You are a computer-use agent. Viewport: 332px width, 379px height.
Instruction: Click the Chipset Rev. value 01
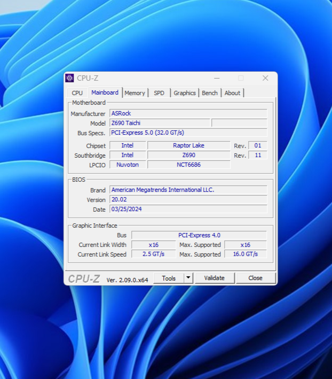click(258, 145)
